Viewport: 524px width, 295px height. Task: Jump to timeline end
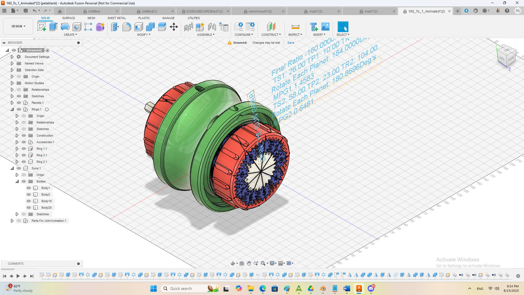32,276
